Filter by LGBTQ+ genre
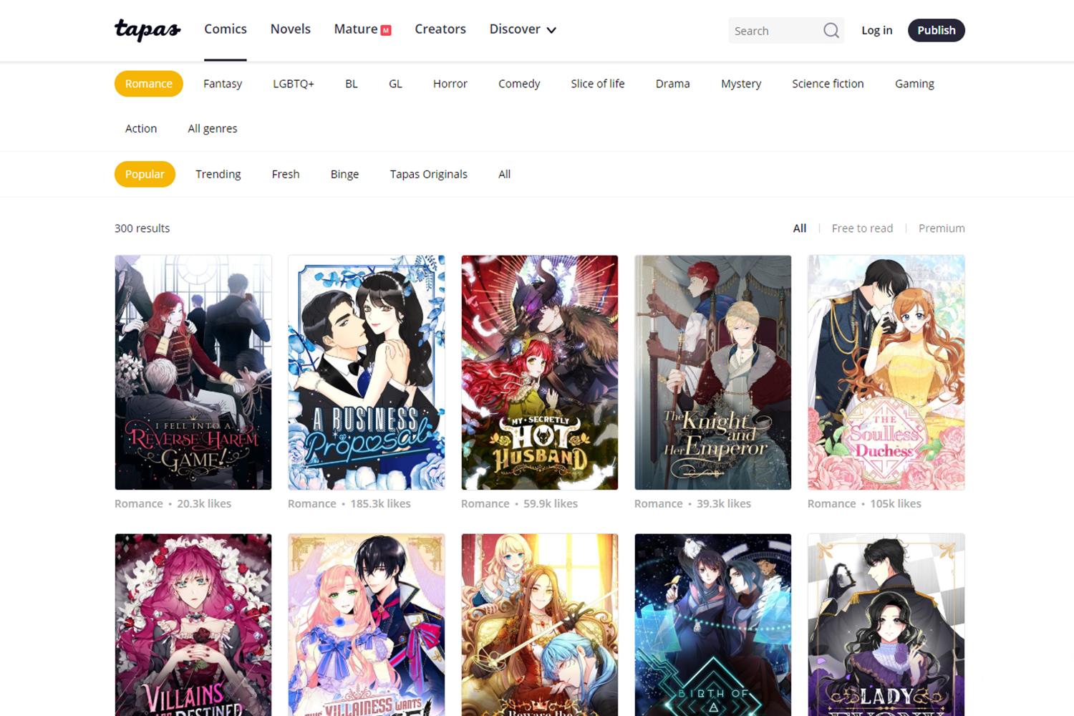This screenshot has height=716, width=1074. (x=294, y=84)
